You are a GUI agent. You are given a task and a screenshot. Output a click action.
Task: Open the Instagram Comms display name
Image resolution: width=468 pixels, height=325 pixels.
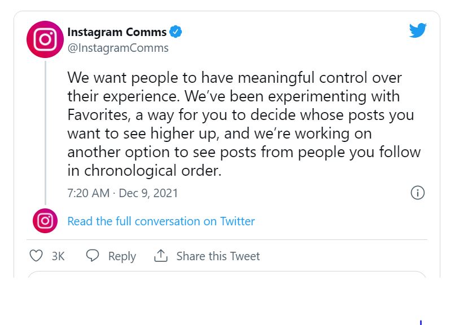click(117, 32)
